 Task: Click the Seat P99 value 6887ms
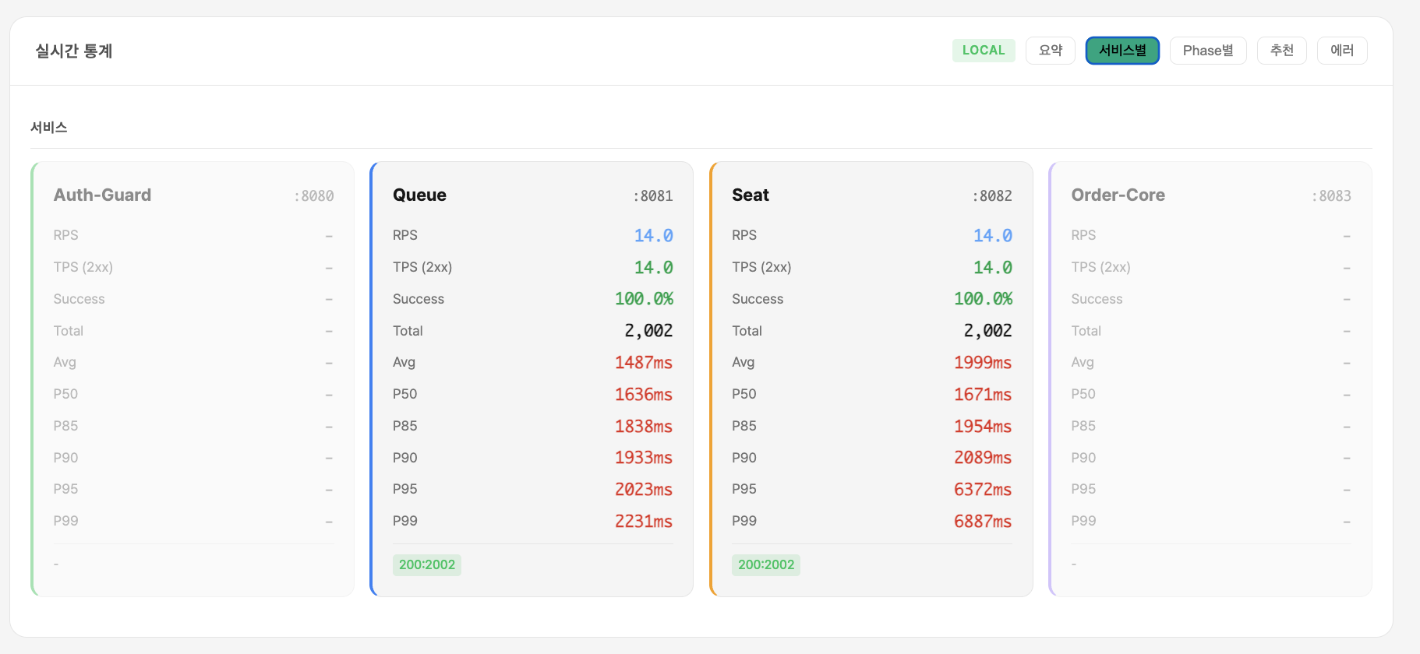point(982,522)
